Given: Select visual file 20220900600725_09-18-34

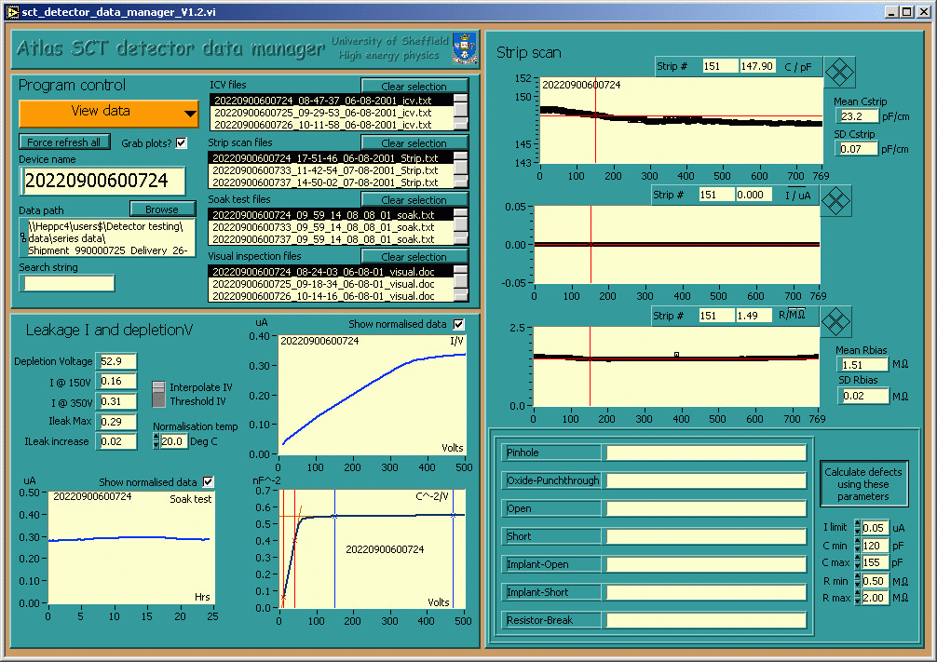Looking at the screenshot, I should click(x=331, y=284).
